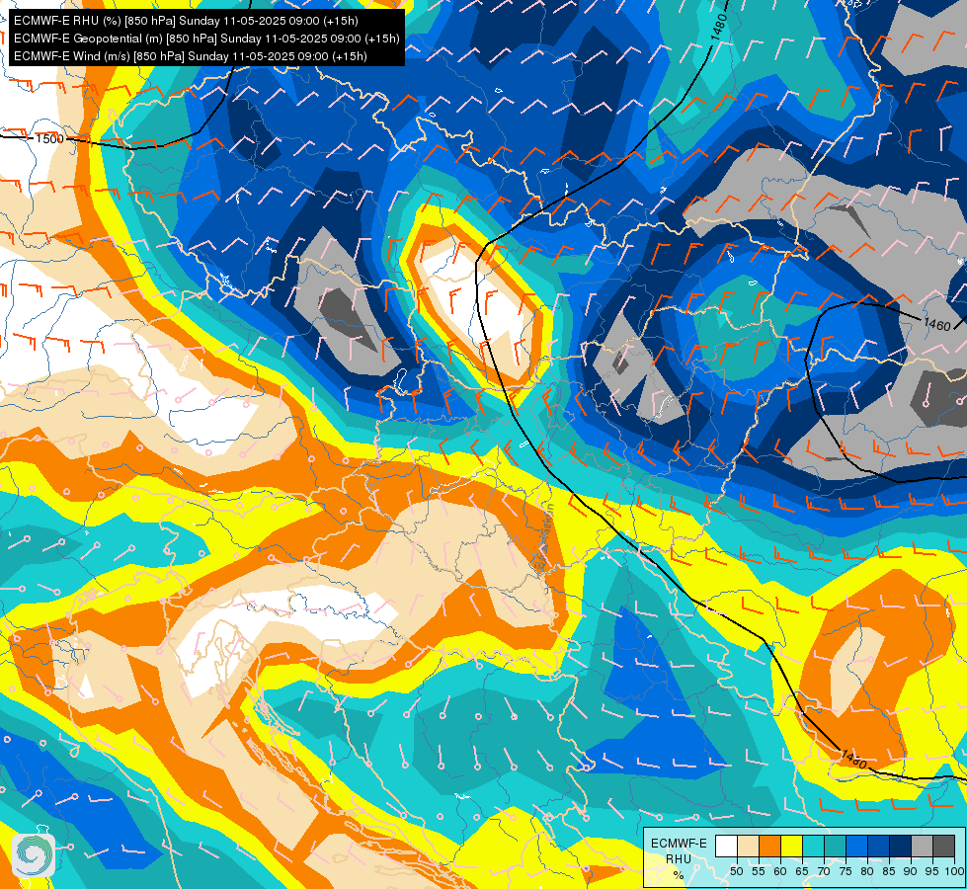
Task: Click the swirl logo icon
Action: coord(34,855)
